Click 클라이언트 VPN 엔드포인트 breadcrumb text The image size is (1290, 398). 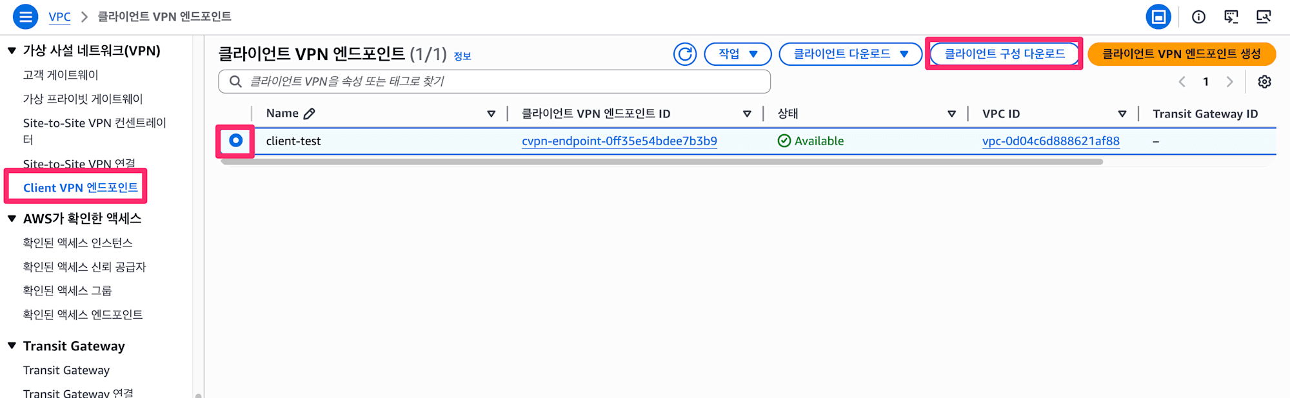(164, 17)
